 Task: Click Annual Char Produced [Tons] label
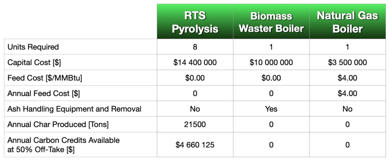coord(58,124)
